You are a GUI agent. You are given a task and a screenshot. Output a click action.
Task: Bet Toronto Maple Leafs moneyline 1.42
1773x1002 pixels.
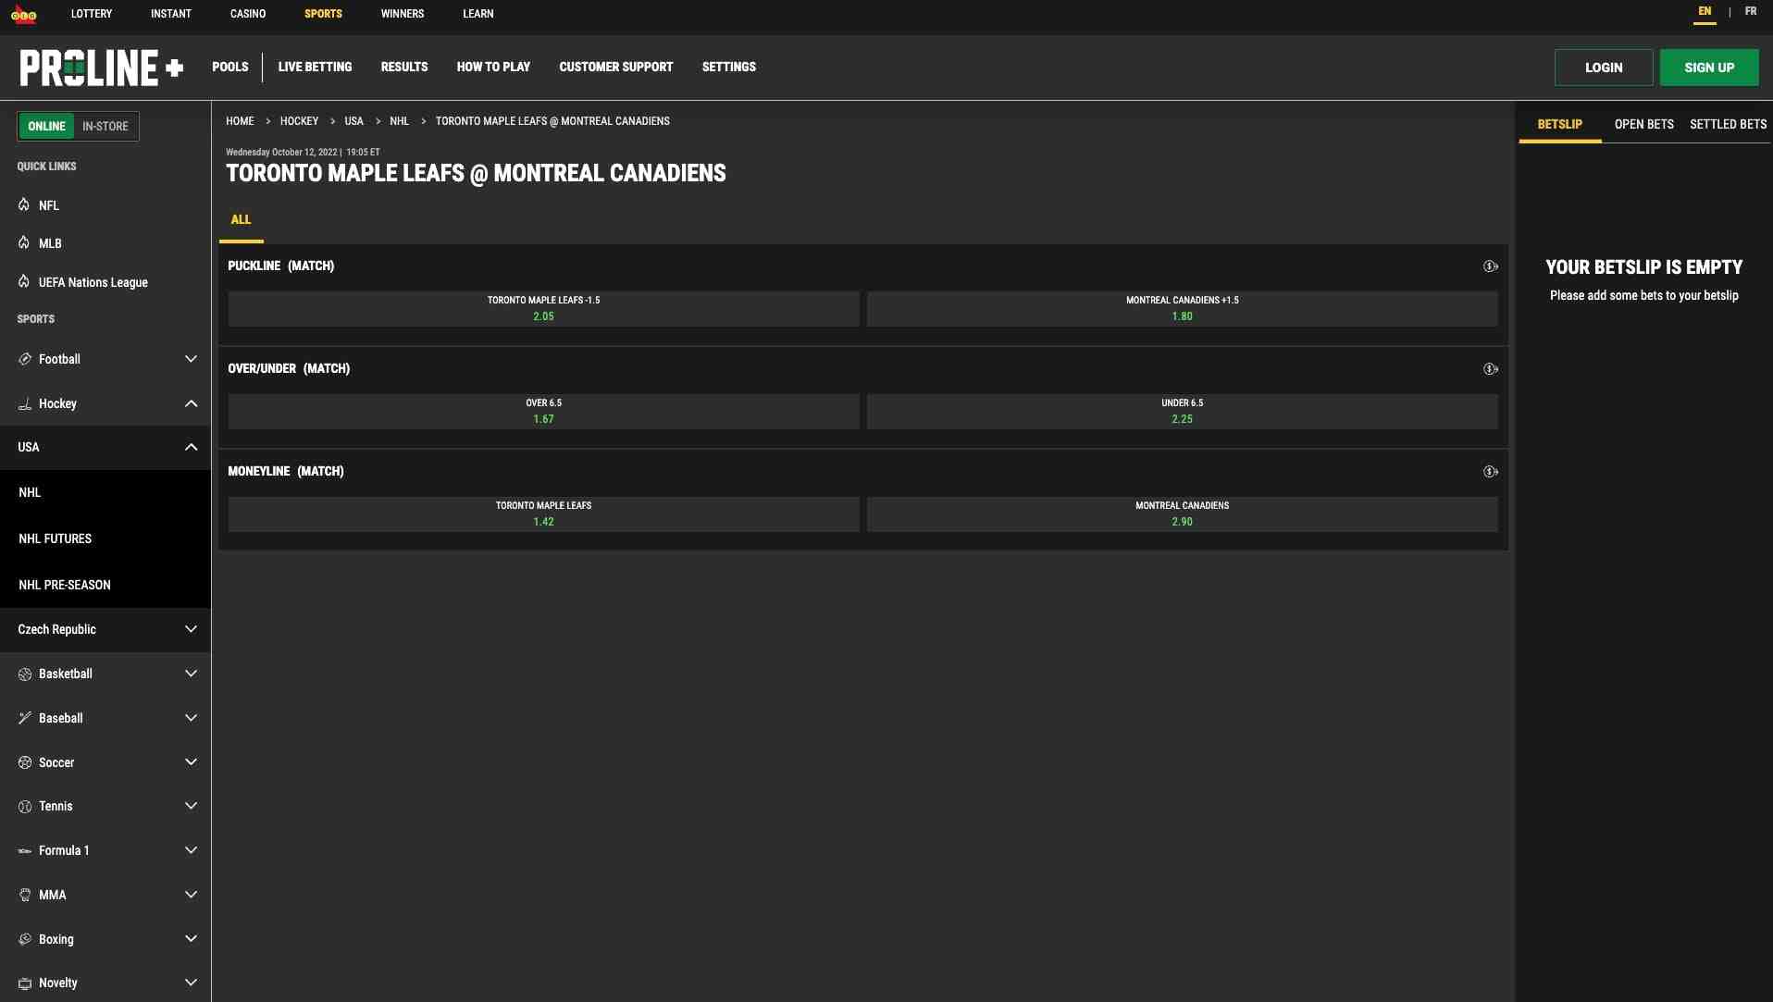point(543,514)
